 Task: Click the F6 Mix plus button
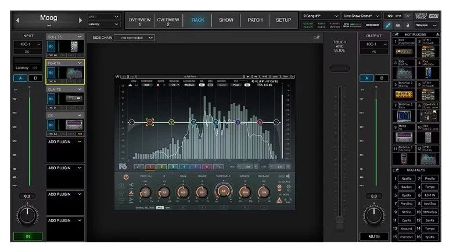(x=256, y=166)
